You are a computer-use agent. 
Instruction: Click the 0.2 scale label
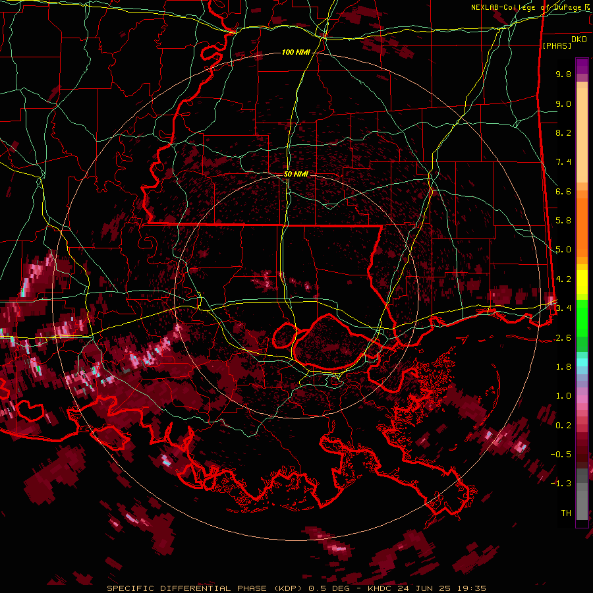pyautogui.click(x=563, y=426)
